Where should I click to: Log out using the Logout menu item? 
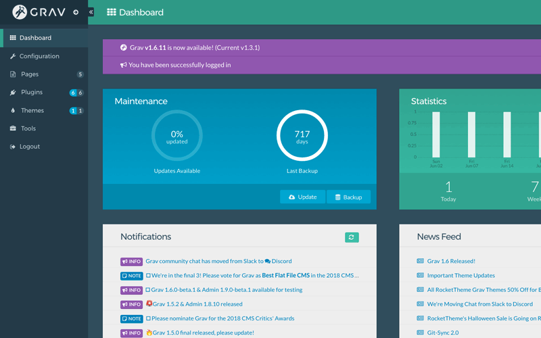click(x=44, y=147)
